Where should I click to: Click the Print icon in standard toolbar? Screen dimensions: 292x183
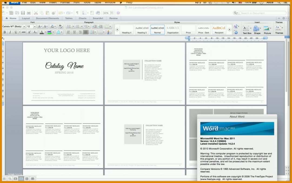pyautogui.click(x=29, y=13)
